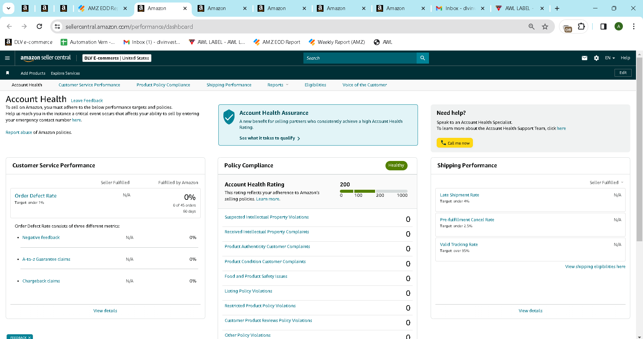
Task: Open the Seller Central hamburger menu
Action: 7,58
